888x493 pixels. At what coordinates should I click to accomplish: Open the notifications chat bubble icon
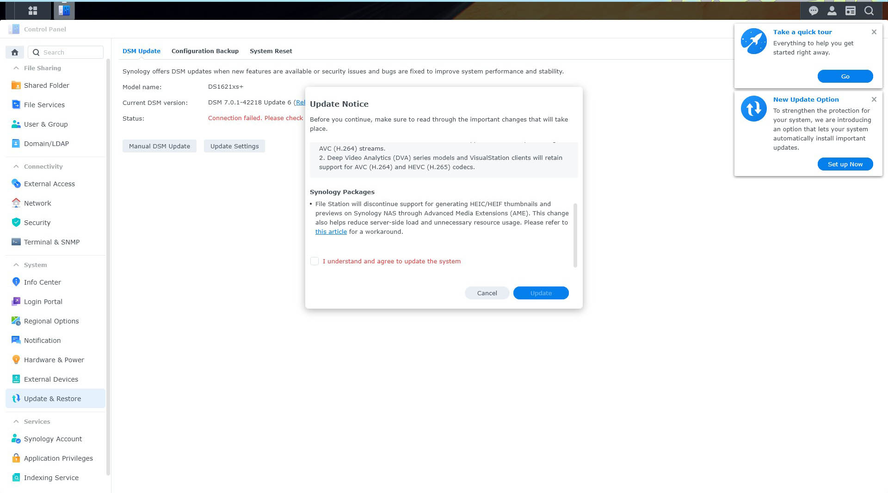pyautogui.click(x=813, y=11)
